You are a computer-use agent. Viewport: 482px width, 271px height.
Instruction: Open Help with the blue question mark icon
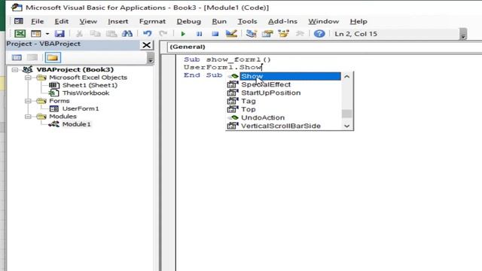(319, 33)
